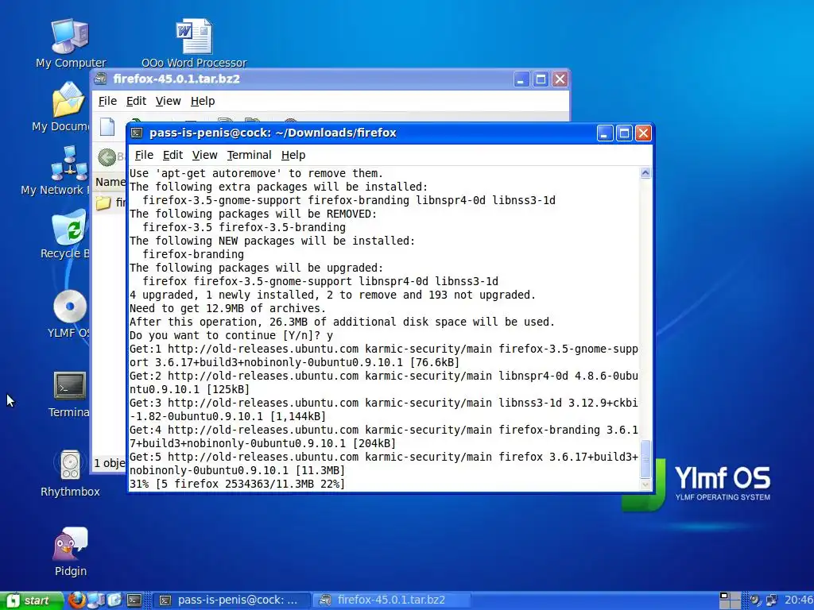
Task: Click the start button
Action: (x=30, y=600)
